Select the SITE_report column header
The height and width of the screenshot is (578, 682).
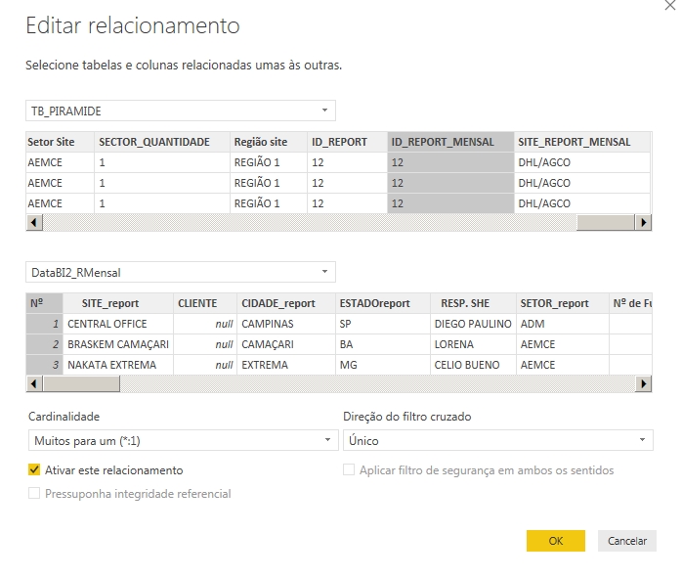118,303
